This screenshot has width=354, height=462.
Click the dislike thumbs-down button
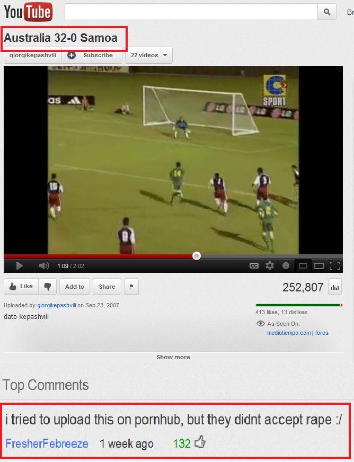[x=48, y=287]
